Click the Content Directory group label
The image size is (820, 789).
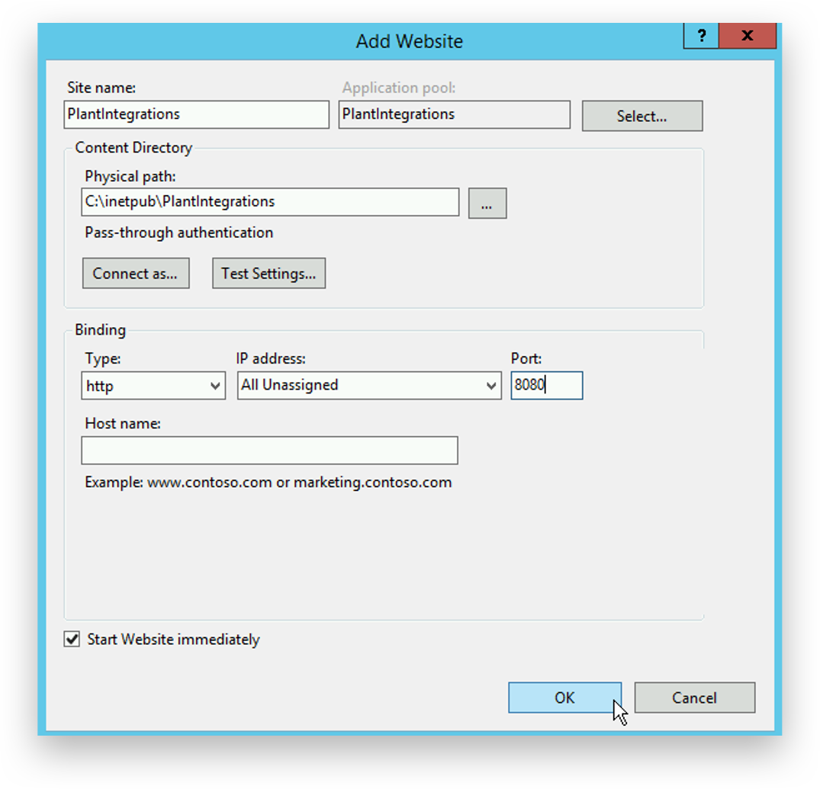click(133, 148)
